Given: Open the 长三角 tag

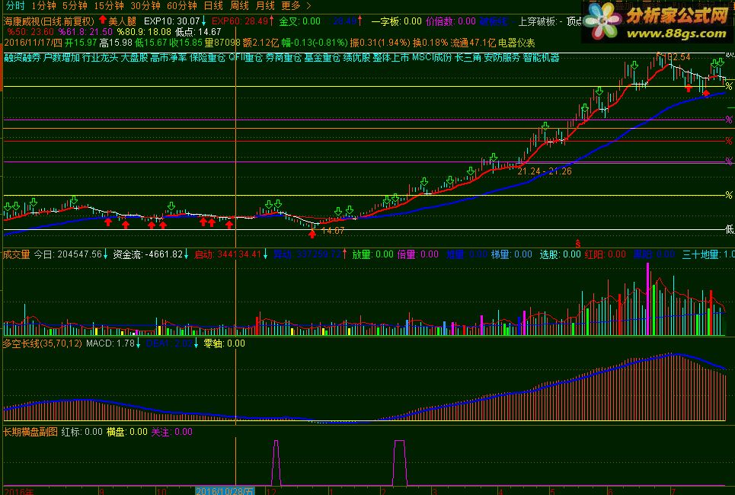Looking at the screenshot, I should 468,57.
